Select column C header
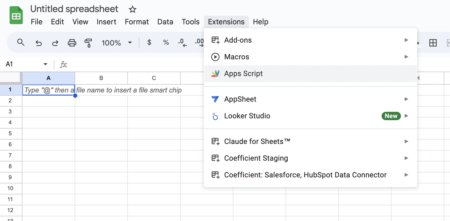Screen dimensions: 450x221 154,78
